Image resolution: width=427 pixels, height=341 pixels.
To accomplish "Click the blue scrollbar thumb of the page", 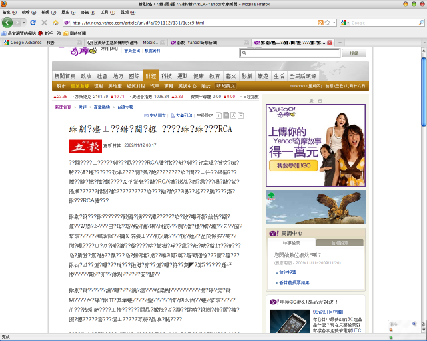I will 424,92.
